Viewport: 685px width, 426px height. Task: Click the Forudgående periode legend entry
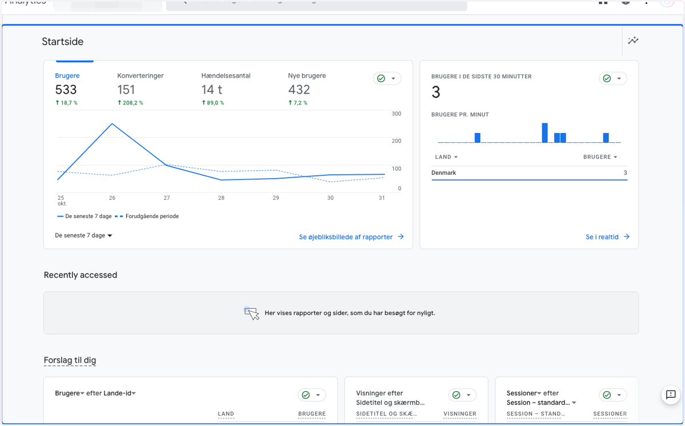pyautogui.click(x=147, y=216)
